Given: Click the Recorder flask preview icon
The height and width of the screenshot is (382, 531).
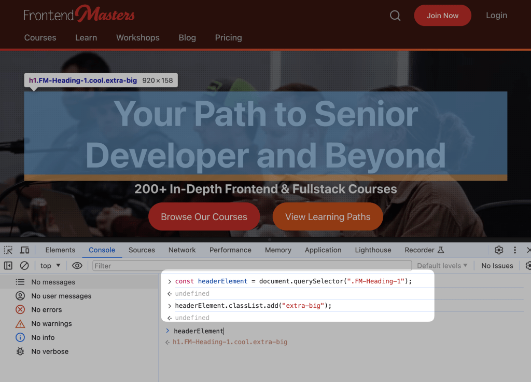Looking at the screenshot, I should coord(441,250).
